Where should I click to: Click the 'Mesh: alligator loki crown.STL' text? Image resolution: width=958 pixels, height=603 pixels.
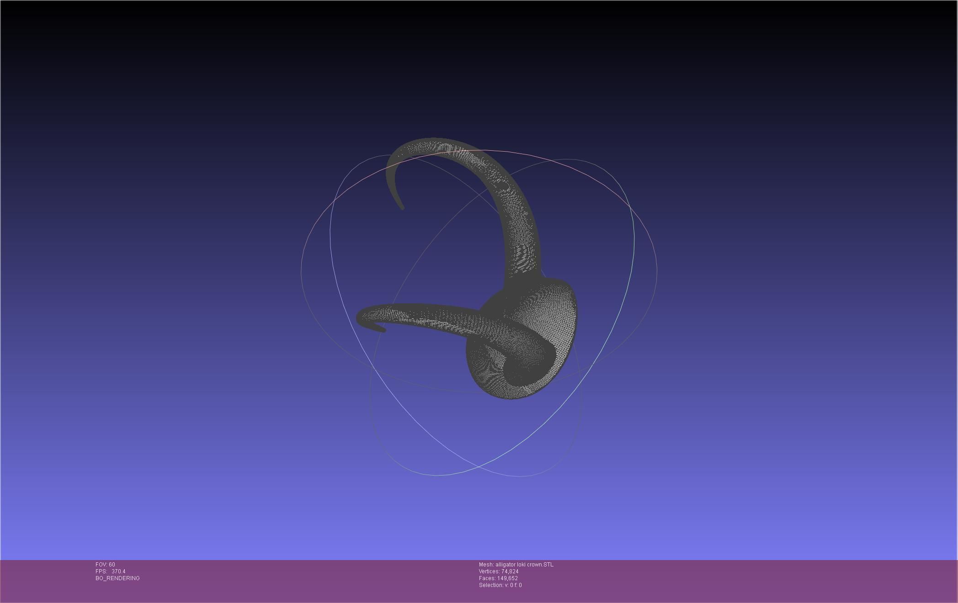[x=516, y=565]
